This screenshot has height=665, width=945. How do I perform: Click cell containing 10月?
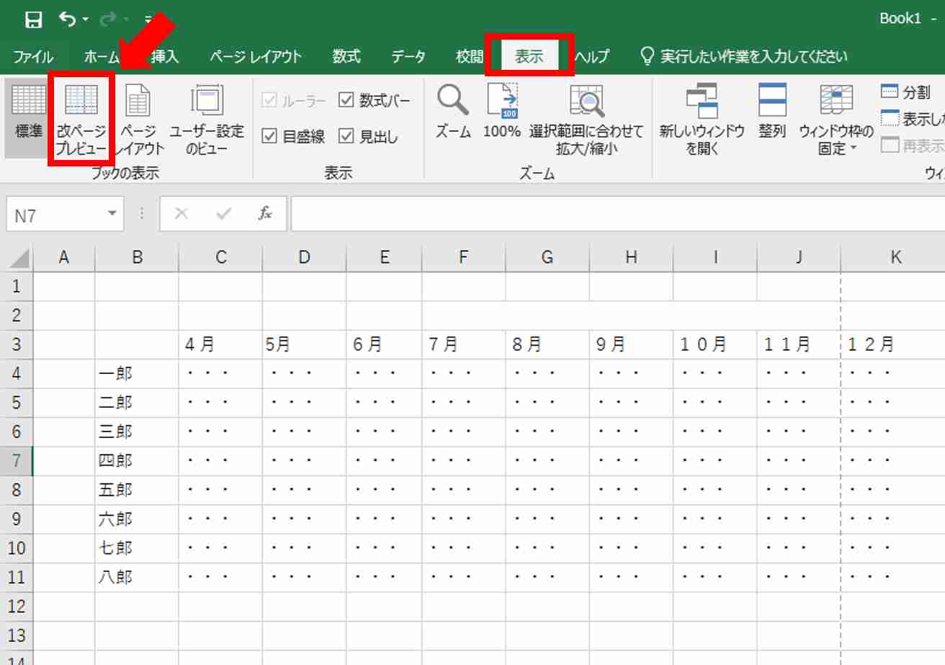[x=715, y=345]
